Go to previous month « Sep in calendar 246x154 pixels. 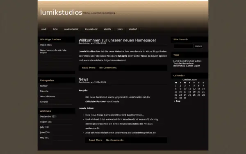click(177, 101)
